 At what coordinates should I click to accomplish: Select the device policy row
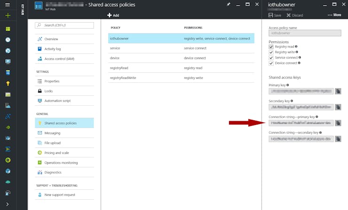point(181,58)
